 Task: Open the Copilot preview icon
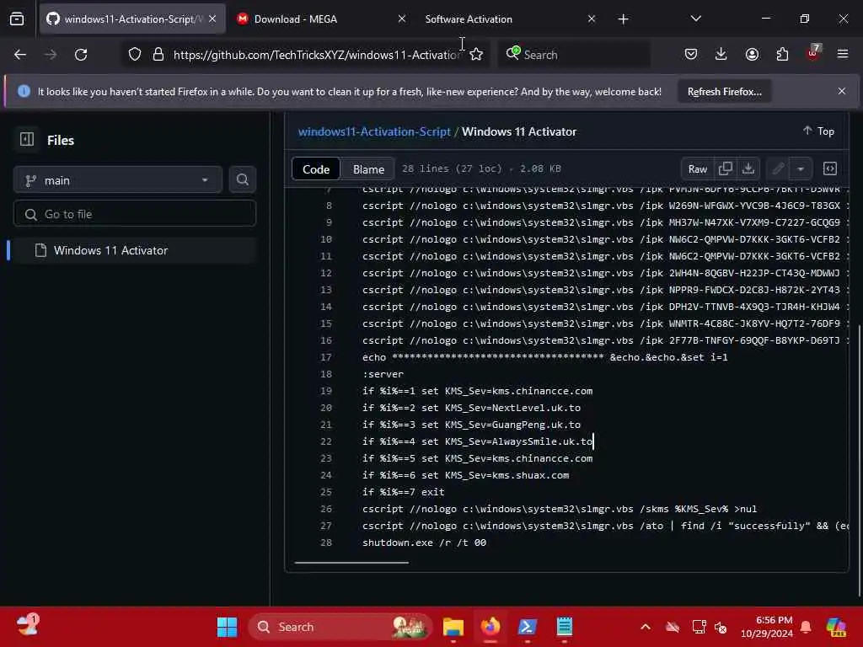pos(836,627)
